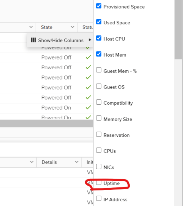This screenshot has height=206, width=183.
Task: Show the Reservation column
Action: [x=99, y=134]
